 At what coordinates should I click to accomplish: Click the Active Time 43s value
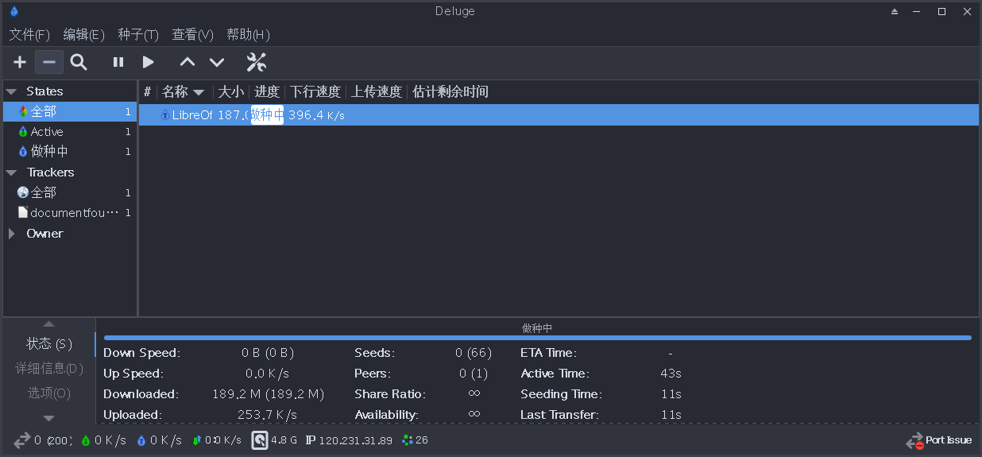coord(671,374)
